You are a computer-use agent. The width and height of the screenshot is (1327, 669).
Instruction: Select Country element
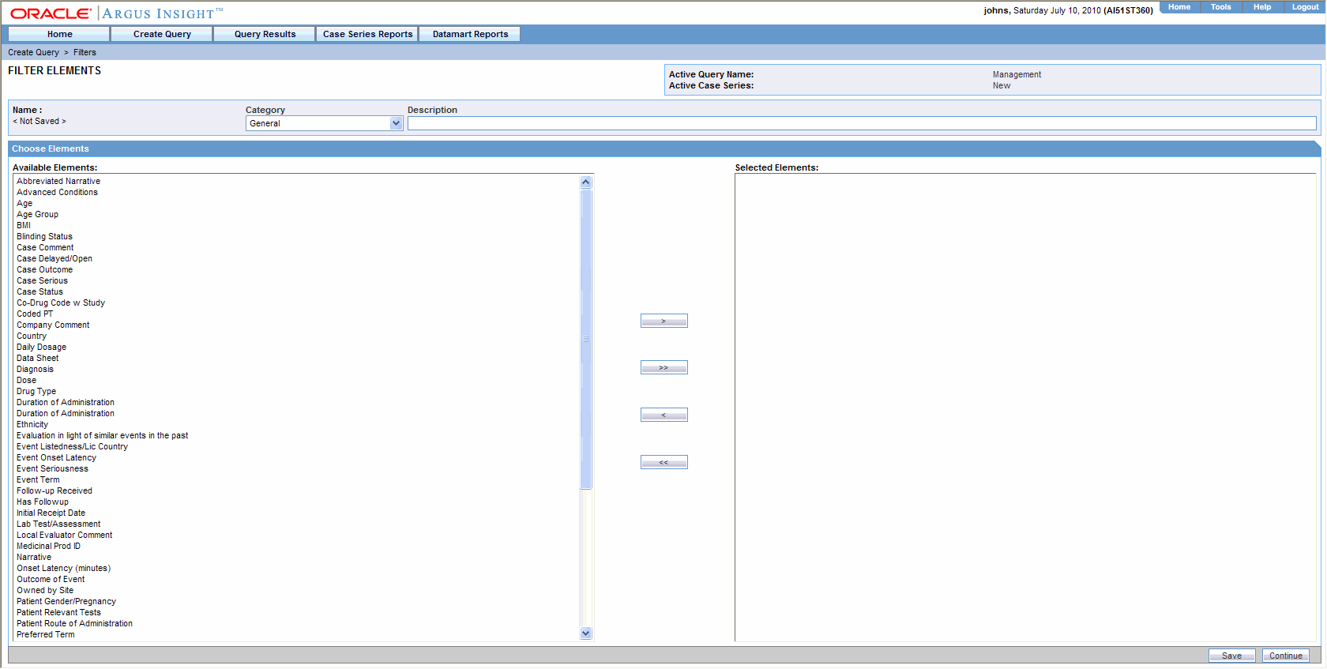(32, 336)
